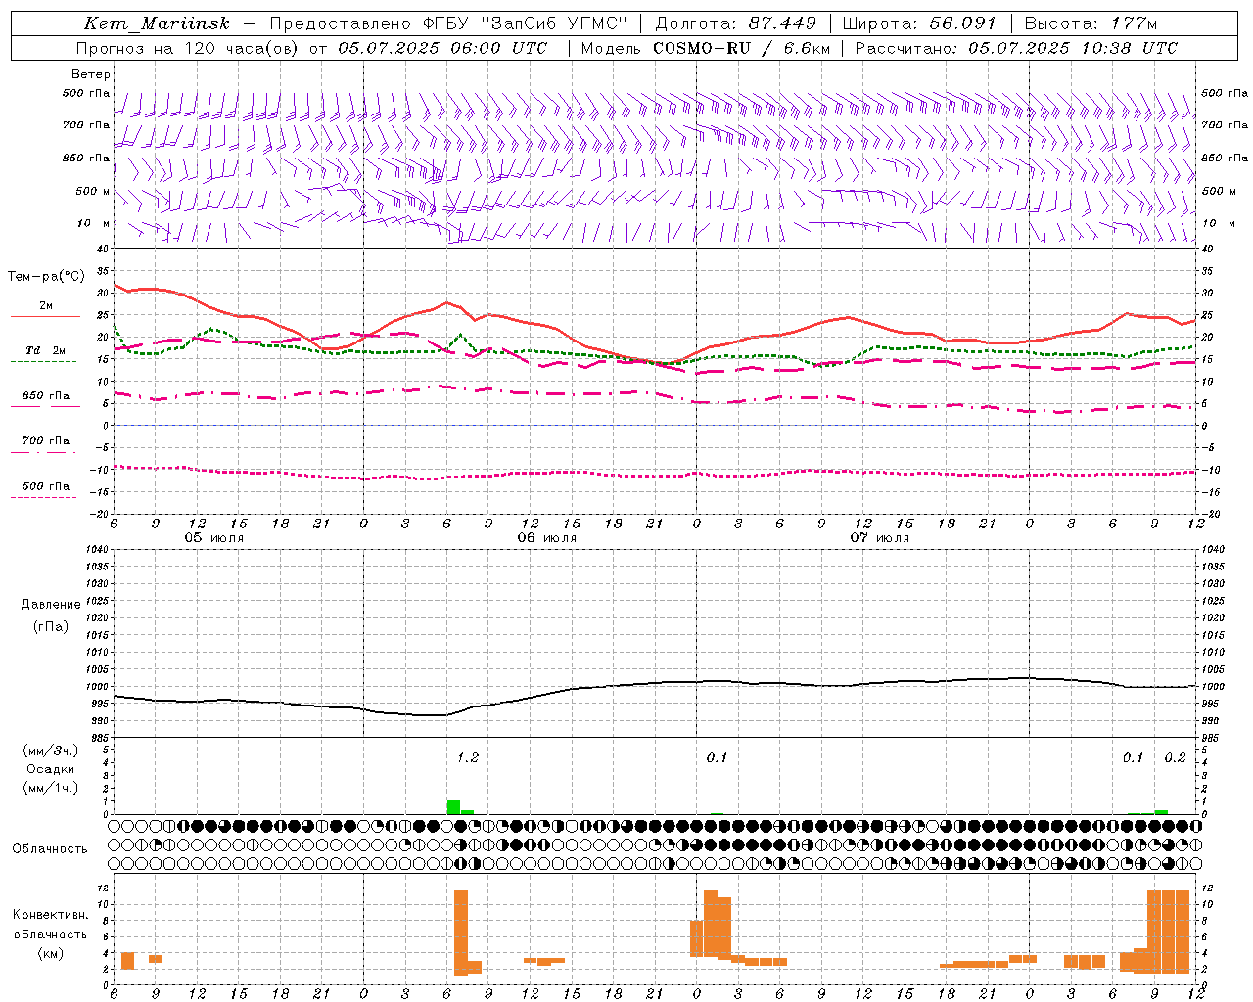The image size is (1253, 1002).
Task: Click the Конвективн. облачность label
Action: click(x=50, y=925)
